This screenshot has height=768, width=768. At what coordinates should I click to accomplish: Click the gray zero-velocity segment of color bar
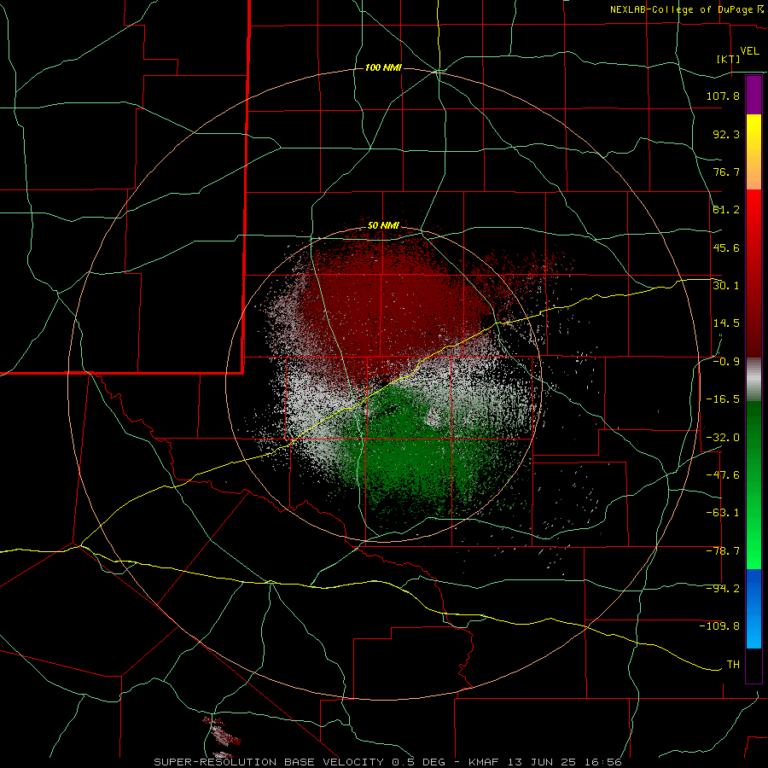coord(753,379)
